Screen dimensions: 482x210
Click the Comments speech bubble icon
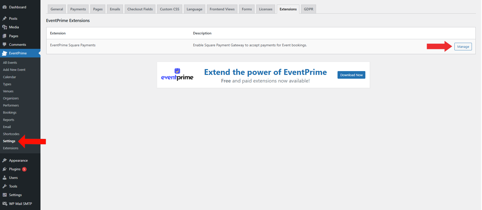5,45
